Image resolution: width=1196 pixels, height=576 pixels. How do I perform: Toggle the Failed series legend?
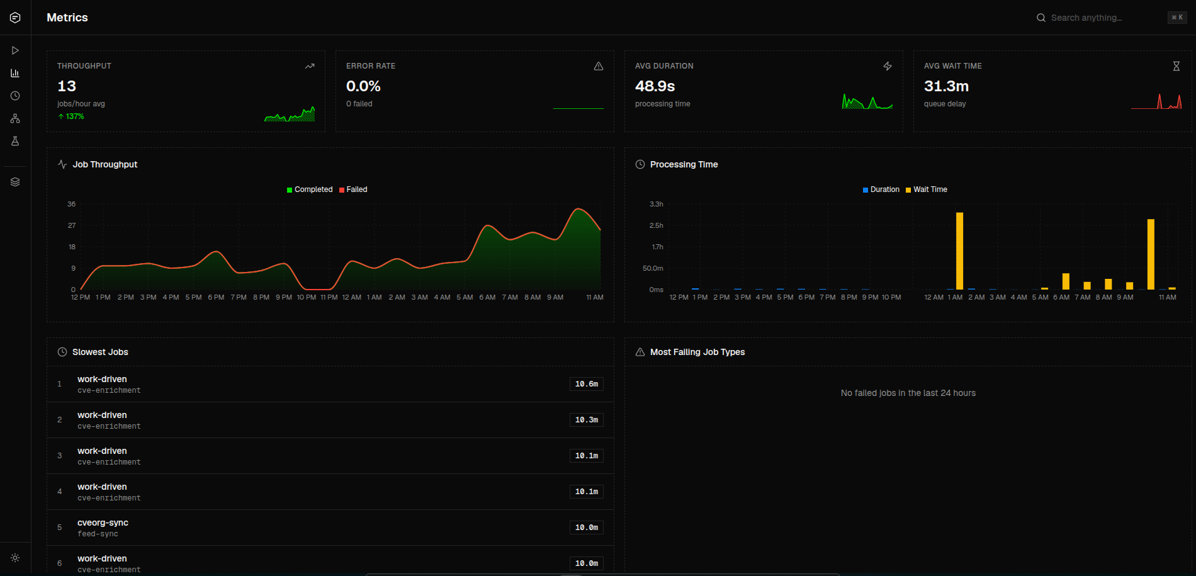[x=353, y=189]
